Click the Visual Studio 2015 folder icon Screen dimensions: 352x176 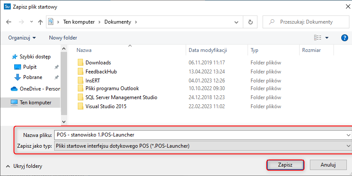[x=80, y=106]
